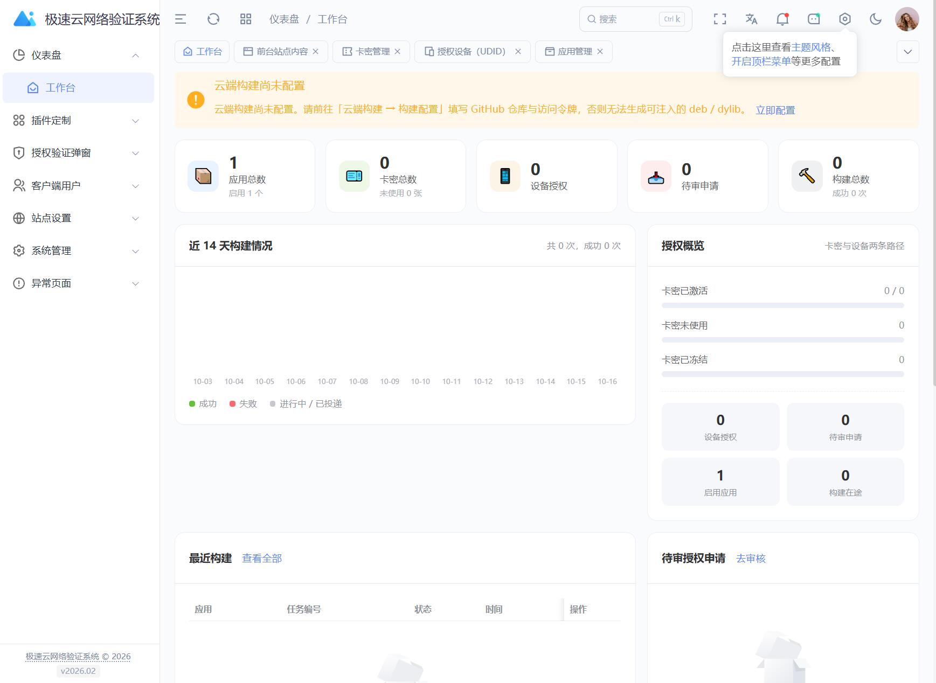Image resolution: width=936 pixels, height=683 pixels.
Task: Click the 待审申请 inbox icon in the stat cards
Action: 656,176
